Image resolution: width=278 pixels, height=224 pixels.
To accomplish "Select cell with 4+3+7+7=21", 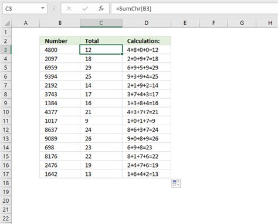I will (147, 112).
